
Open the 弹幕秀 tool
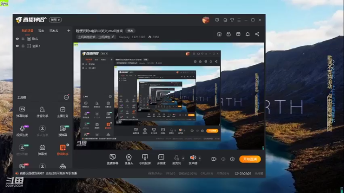click(42, 150)
